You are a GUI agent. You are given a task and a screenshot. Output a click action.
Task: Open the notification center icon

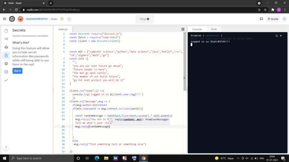pos(283,158)
